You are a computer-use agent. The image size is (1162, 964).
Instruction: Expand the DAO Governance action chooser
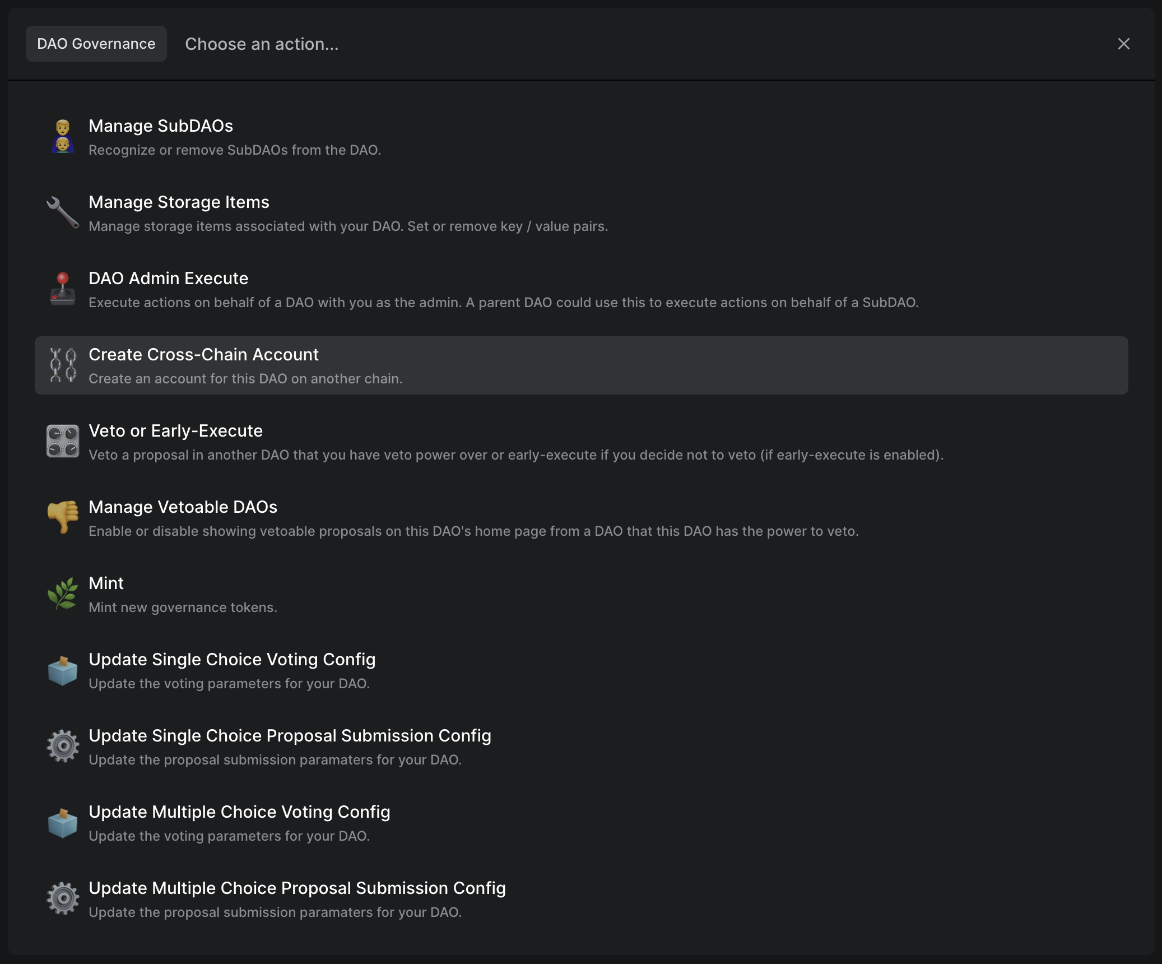tap(96, 43)
